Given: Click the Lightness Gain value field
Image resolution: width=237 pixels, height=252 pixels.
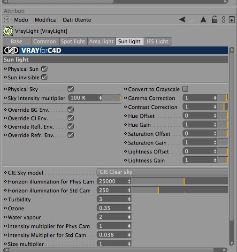Looking at the screenshot, I should pyautogui.click(x=200, y=160).
